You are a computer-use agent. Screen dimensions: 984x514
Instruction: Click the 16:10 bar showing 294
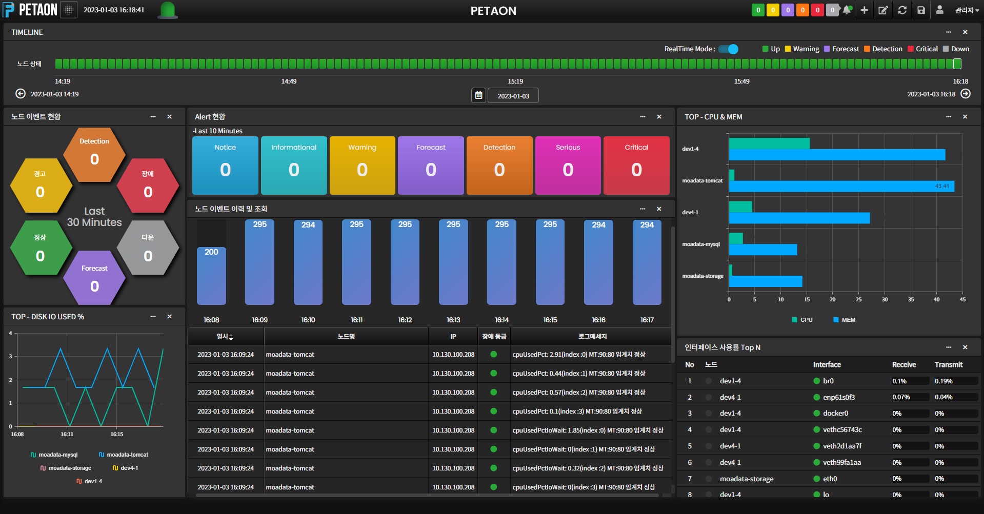pos(308,262)
